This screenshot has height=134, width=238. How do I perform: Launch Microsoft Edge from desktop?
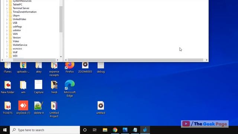point(70,89)
